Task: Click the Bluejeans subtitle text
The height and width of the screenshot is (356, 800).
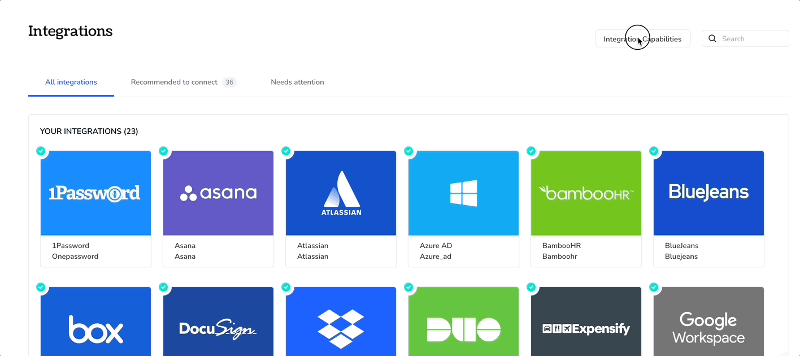Action: point(681,257)
